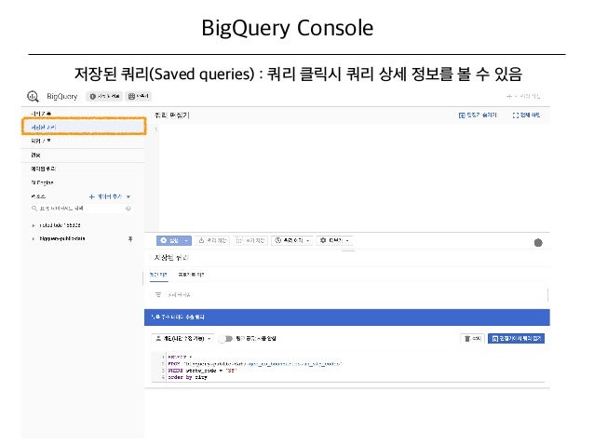Image resolution: width=594 pixels, height=446 pixels.
Task: Click Open query in editor button
Action: 517,338
